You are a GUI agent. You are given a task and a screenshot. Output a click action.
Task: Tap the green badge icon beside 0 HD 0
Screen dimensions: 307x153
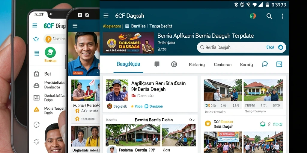[263, 124]
